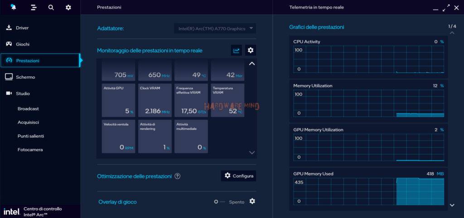
Task: Toggle the Overlay di gioco switch
Action: coord(220,202)
